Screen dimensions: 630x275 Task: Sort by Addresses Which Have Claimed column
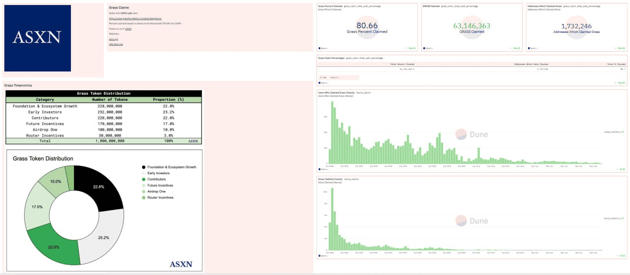[531, 64]
